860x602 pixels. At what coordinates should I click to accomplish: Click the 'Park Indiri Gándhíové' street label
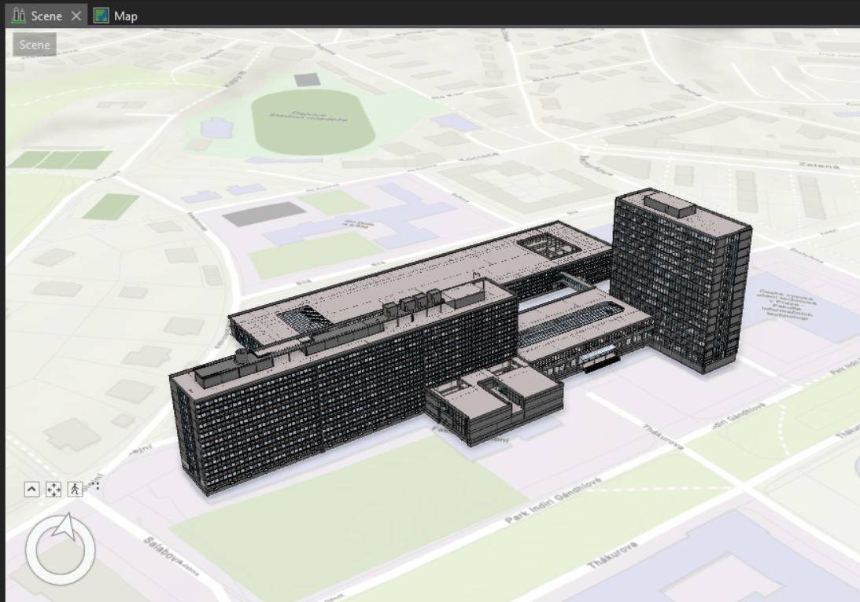[553, 501]
